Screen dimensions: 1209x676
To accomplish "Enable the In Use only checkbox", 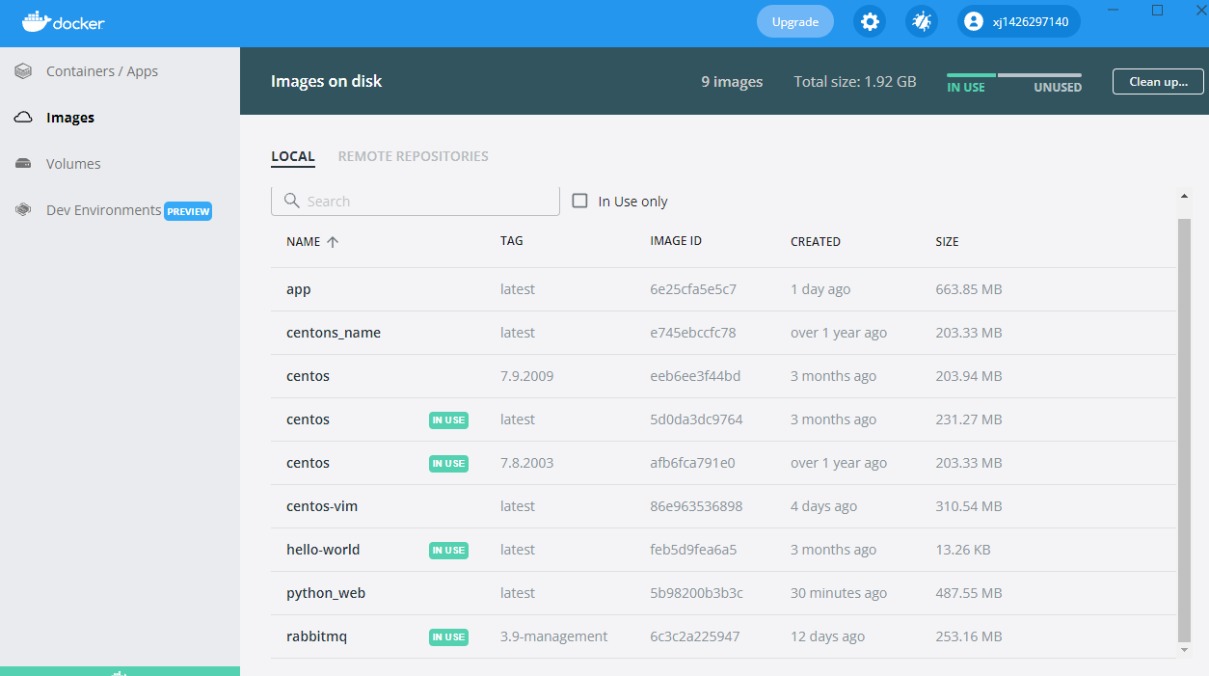I will [579, 201].
